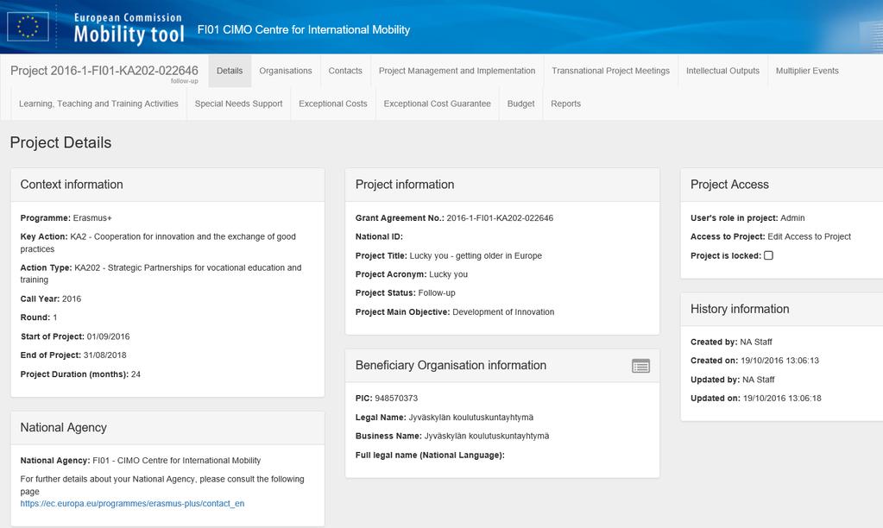Click the Legal Name value Jyväskylän koulutuskuntayhtymä
This screenshot has width=883, height=528.
[470, 417]
